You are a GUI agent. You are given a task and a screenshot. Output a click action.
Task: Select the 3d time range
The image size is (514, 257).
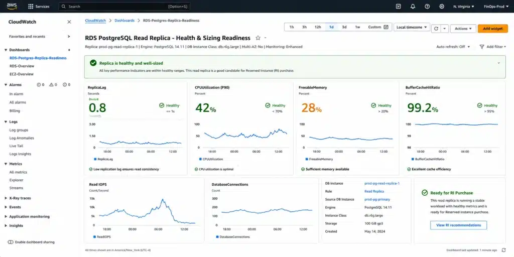click(344, 27)
